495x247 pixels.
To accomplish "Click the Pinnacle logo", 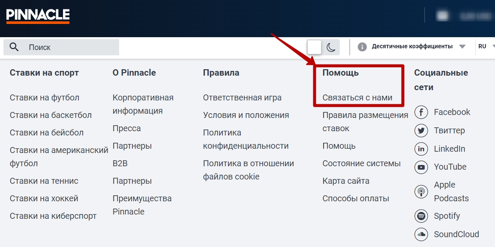I will pos(38,16).
